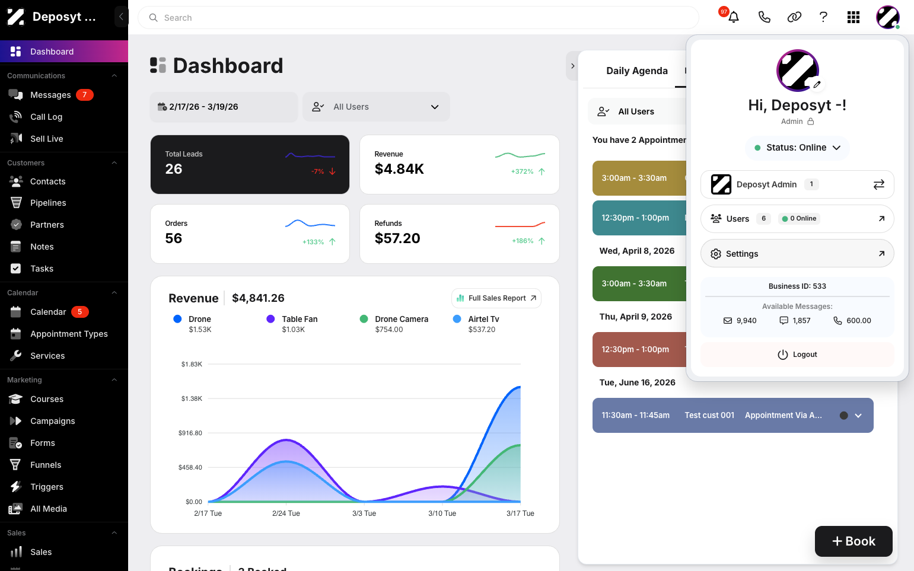Click the Triggers lightning icon in sidebar
This screenshot has height=571, width=914.
(x=16, y=487)
